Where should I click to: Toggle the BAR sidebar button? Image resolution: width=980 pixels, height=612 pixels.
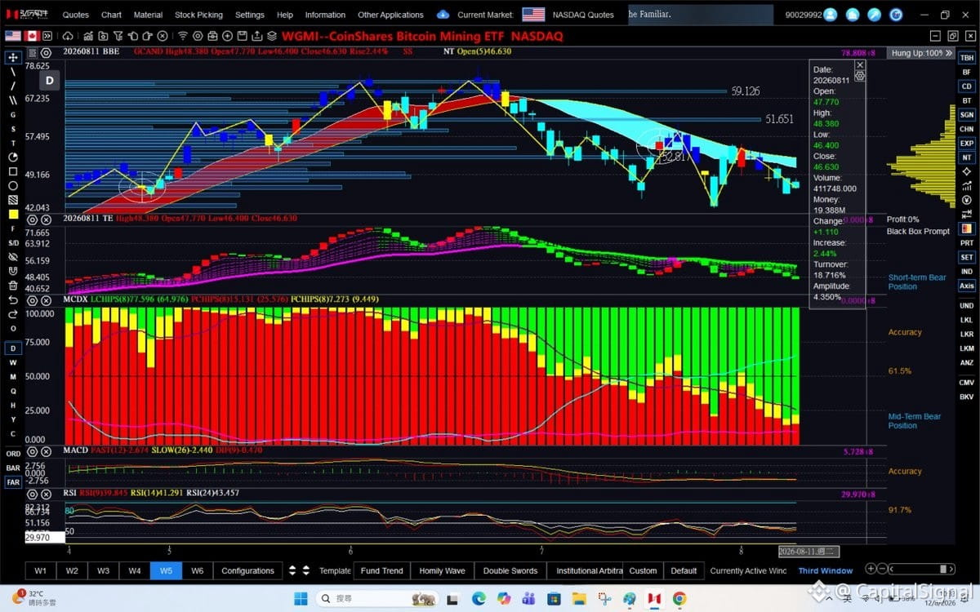click(x=13, y=468)
